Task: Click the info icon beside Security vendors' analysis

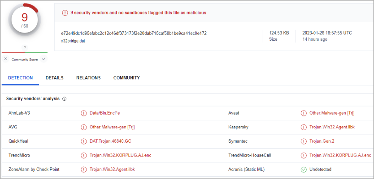Action: 64,98
